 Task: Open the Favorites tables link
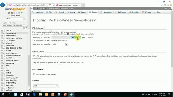(12, 23)
